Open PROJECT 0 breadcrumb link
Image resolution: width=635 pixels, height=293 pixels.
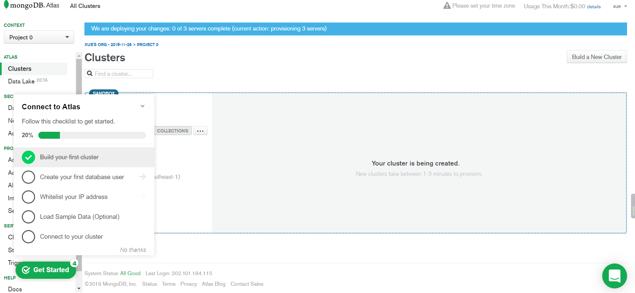coord(148,44)
